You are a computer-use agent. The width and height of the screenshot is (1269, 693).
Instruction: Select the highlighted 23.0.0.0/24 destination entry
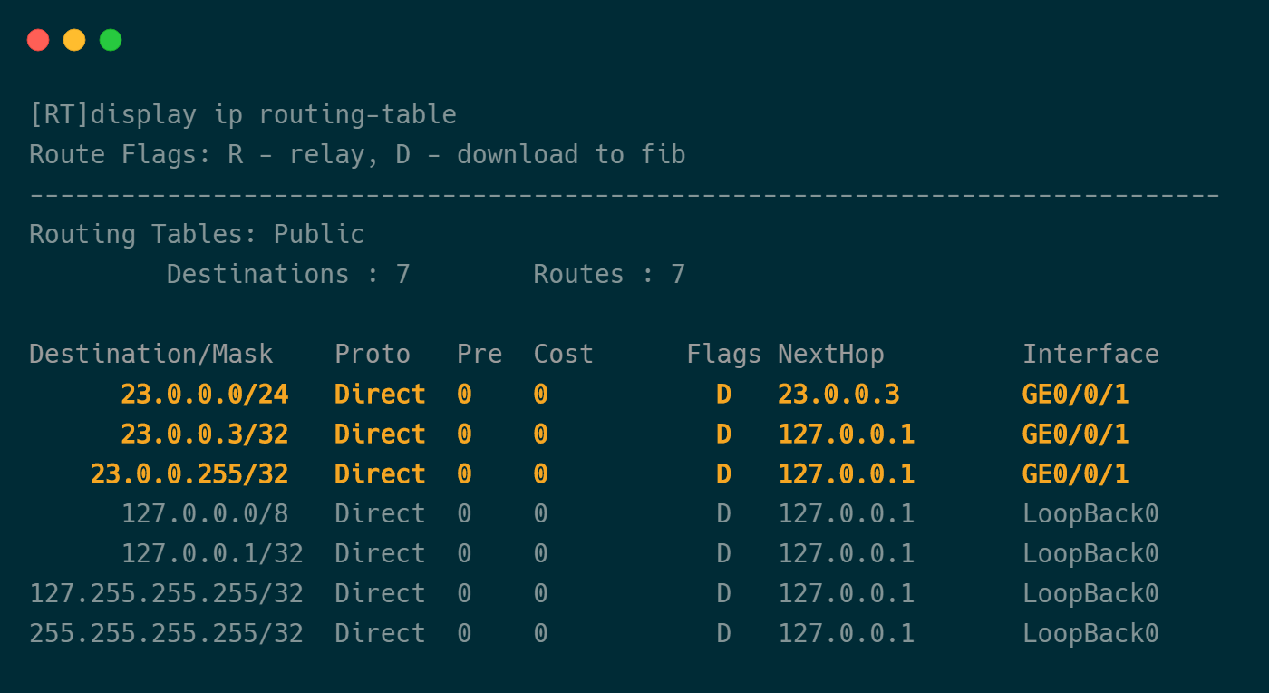[x=204, y=395]
